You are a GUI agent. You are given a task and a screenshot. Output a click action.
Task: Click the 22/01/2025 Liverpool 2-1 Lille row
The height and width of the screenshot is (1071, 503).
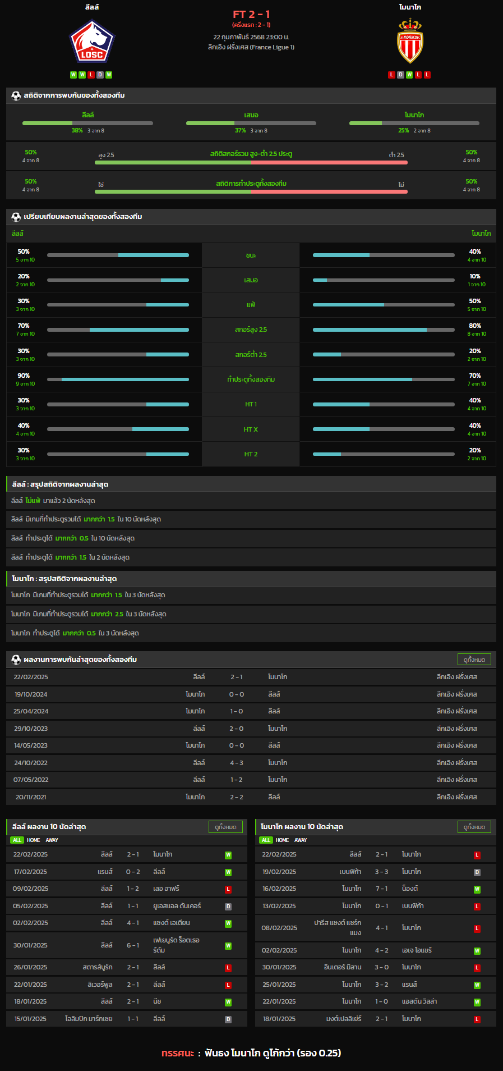pos(127,985)
